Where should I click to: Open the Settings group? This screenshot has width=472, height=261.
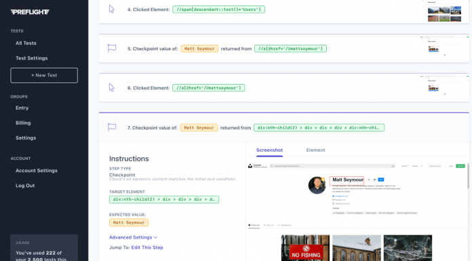(x=26, y=138)
